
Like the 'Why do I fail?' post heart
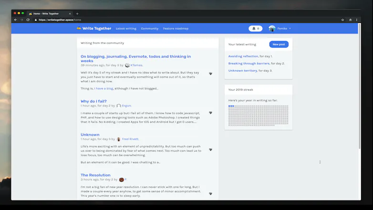210,113
